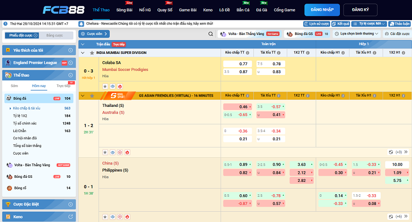Click the star icon under Colaba SA match
Image resolution: width=412 pixels, height=222 pixels.
(105, 86)
